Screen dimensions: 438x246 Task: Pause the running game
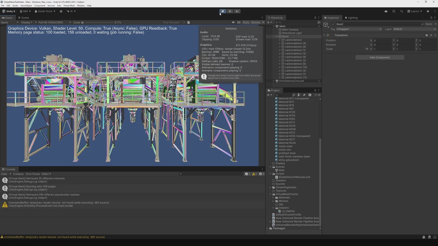(x=230, y=11)
